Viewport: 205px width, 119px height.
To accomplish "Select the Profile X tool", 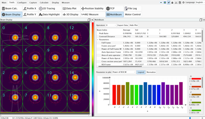I will [x=30, y=9].
